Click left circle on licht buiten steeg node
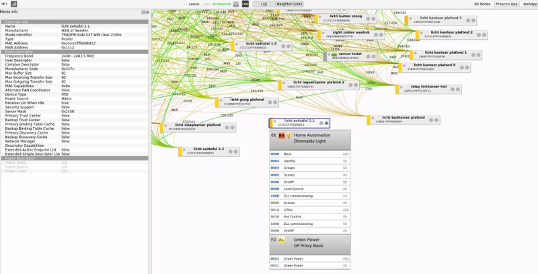Screen dimensions: 538x274 368,19
